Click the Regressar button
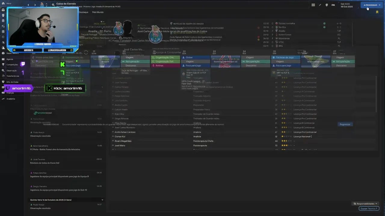The width and height of the screenshot is (385, 216). (x=345, y=124)
